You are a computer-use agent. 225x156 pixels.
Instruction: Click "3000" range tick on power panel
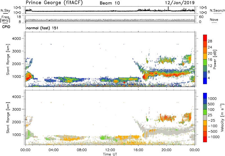click(17, 51)
